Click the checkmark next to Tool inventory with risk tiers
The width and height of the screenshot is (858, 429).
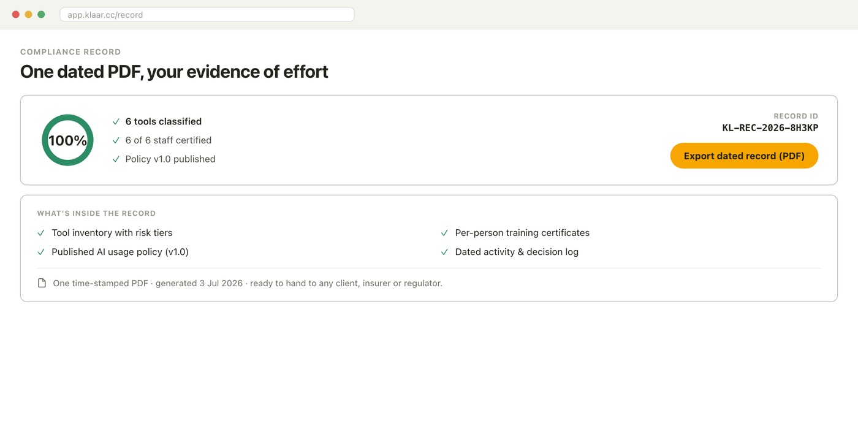tap(41, 233)
